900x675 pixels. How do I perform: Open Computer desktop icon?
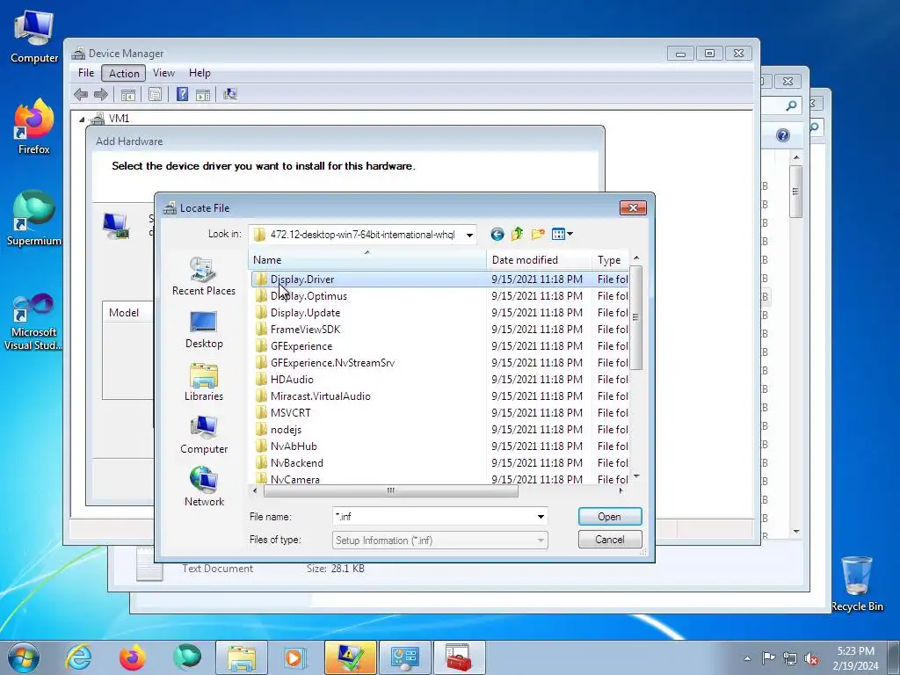[x=34, y=37]
